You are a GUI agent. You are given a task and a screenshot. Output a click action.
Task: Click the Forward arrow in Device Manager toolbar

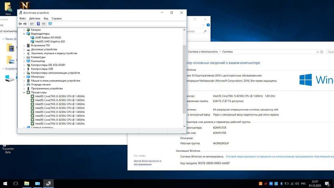(25, 24)
